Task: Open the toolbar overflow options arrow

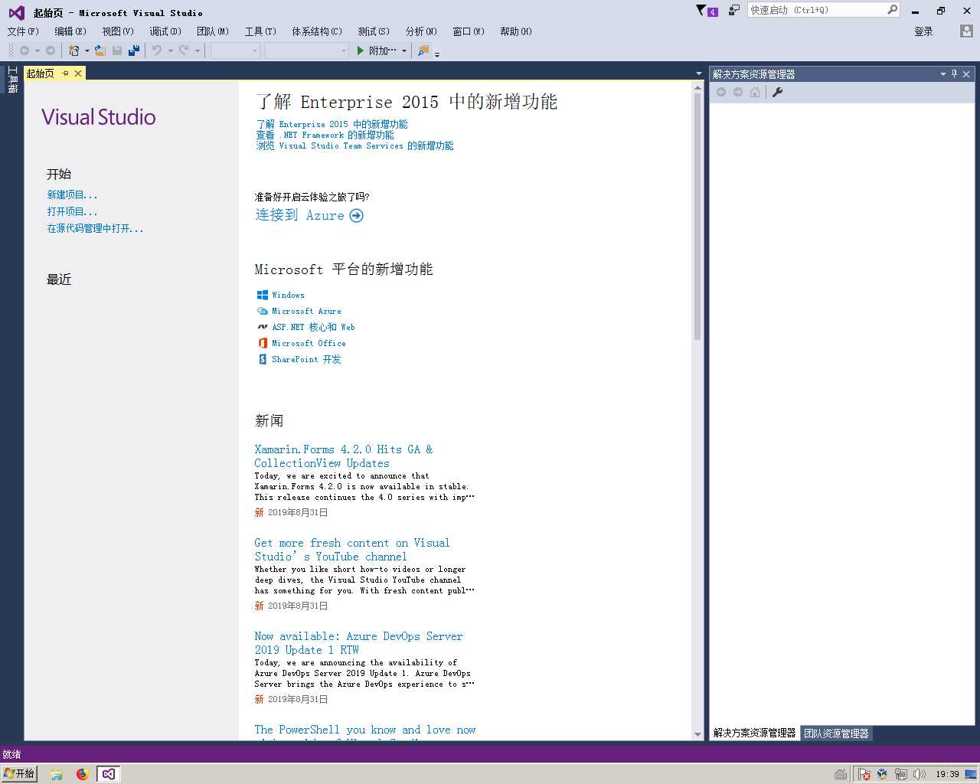Action: tap(437, 54)
